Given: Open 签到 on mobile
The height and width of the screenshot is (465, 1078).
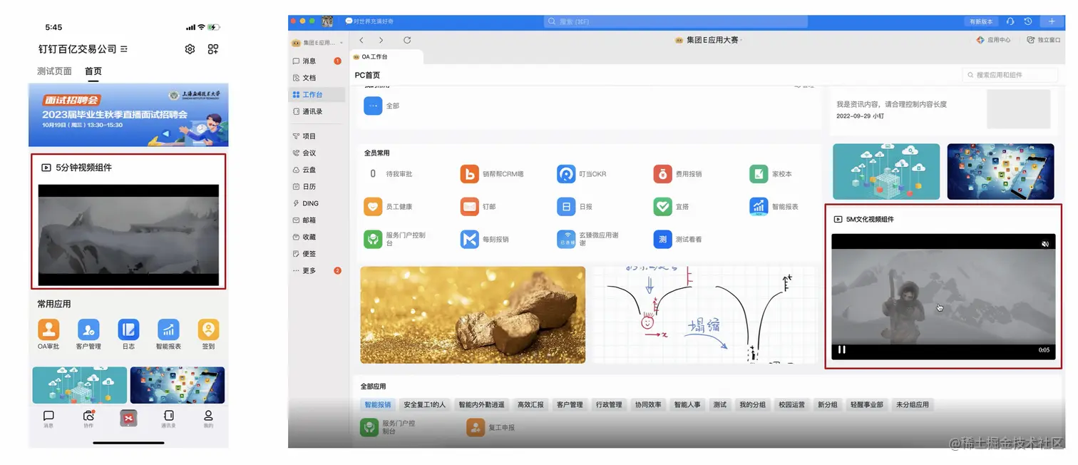Looking at the screenshot, I should (x=208, y=334).
